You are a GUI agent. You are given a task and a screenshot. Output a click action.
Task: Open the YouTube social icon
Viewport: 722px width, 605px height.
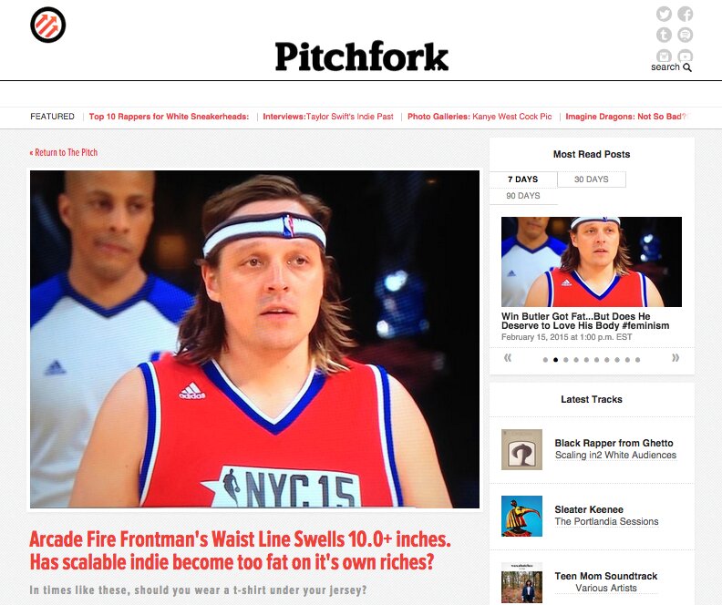[x=686, y=56]
